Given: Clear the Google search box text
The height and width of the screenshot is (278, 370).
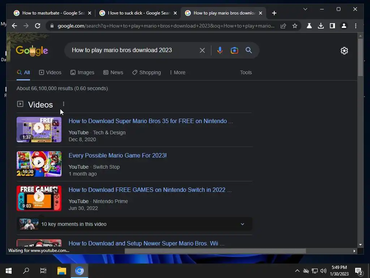Looking at the screenshot, I should (x=202, y=50).
